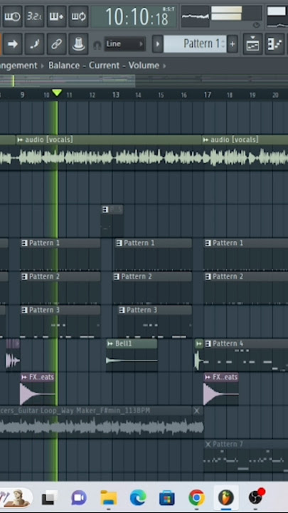Click the Balance breadcrumb in playlist title
The width and height of the screenshot is (288, 513).
pyautogui.click(x=65, y=66)
